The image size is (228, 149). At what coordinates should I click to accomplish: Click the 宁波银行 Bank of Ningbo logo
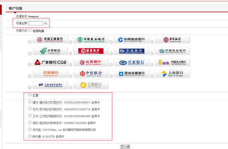coord(91,85)
